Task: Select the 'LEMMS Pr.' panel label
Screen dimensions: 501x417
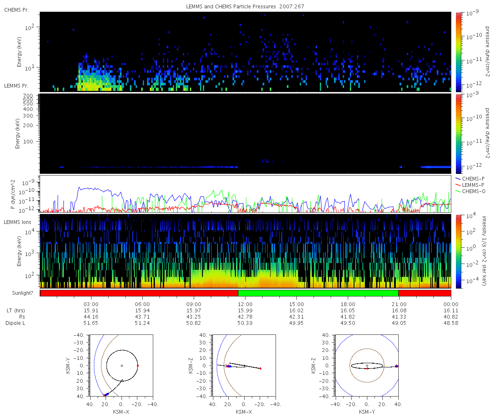Action: tap(16, 86)
